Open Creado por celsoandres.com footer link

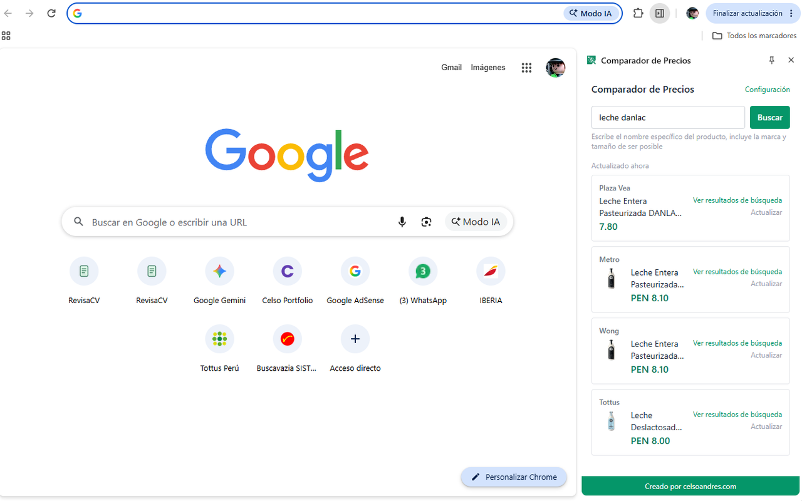[x=690, y=486]
